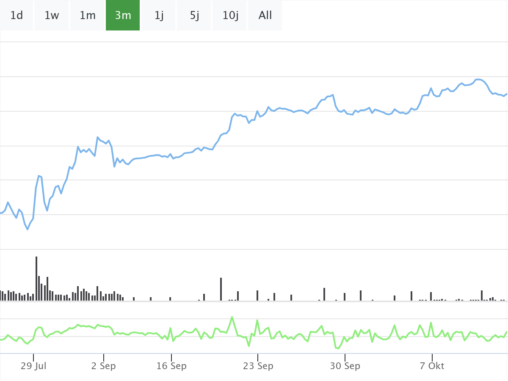508x381 pixels.
Task: Select the 5j time range
Action: point(195,16)
